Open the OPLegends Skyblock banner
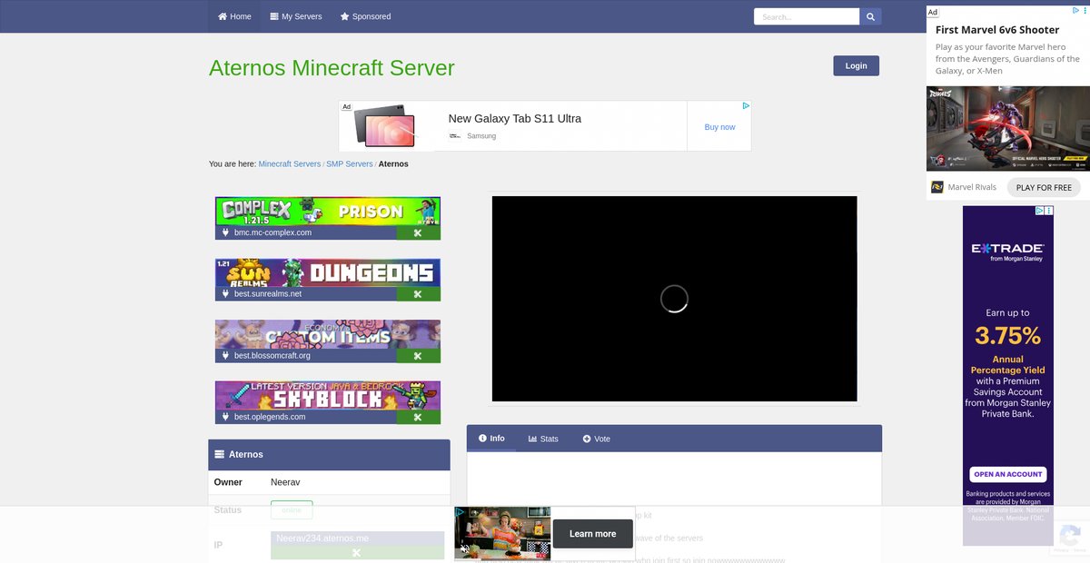The image size is (1090, 563). tap(328, 396)
